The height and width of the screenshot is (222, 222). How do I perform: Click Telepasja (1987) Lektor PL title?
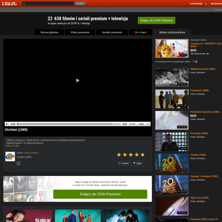pos(204,219)
